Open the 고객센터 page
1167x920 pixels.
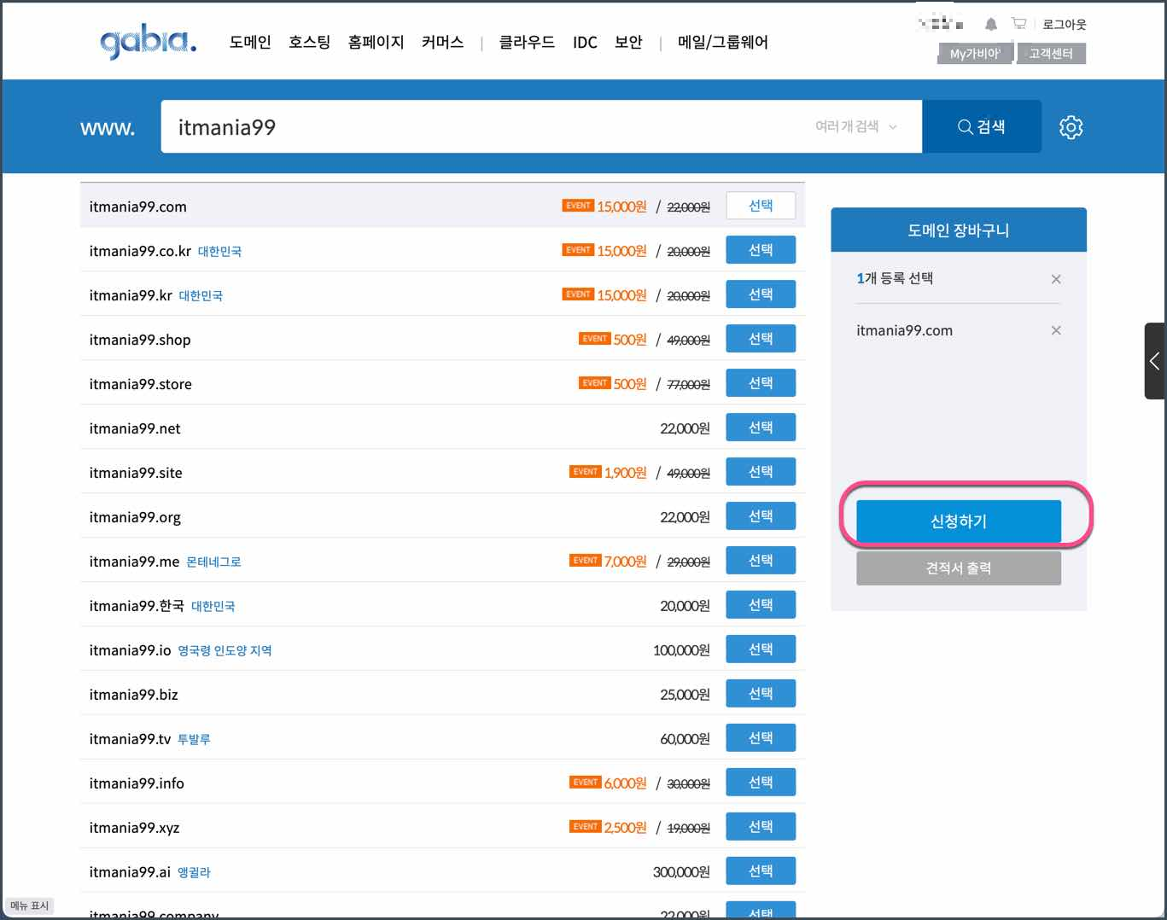pos(1051,53)
